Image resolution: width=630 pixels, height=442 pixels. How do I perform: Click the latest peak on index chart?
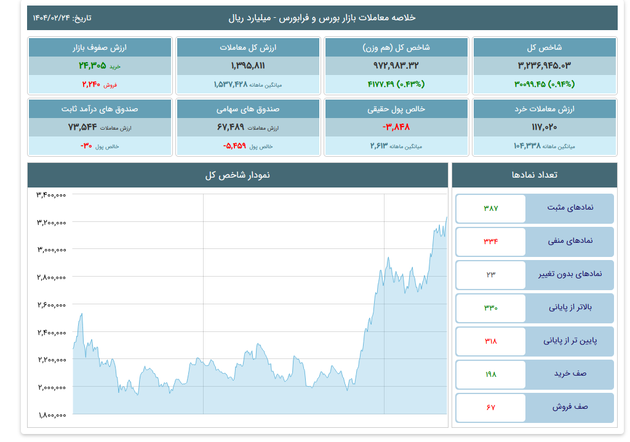(x=447, y=218)
